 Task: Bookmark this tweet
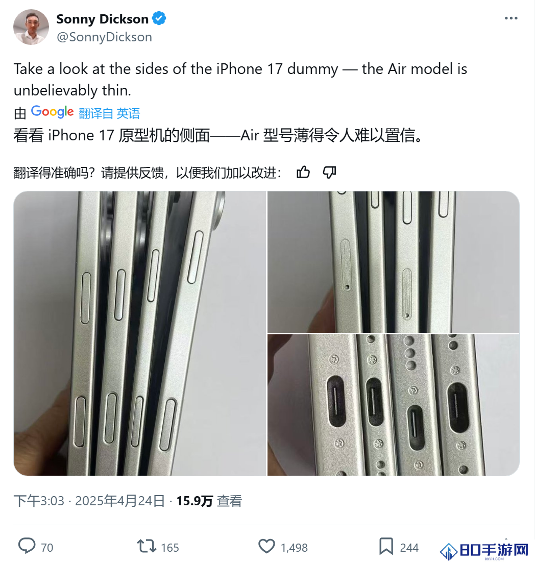point(386,546)
